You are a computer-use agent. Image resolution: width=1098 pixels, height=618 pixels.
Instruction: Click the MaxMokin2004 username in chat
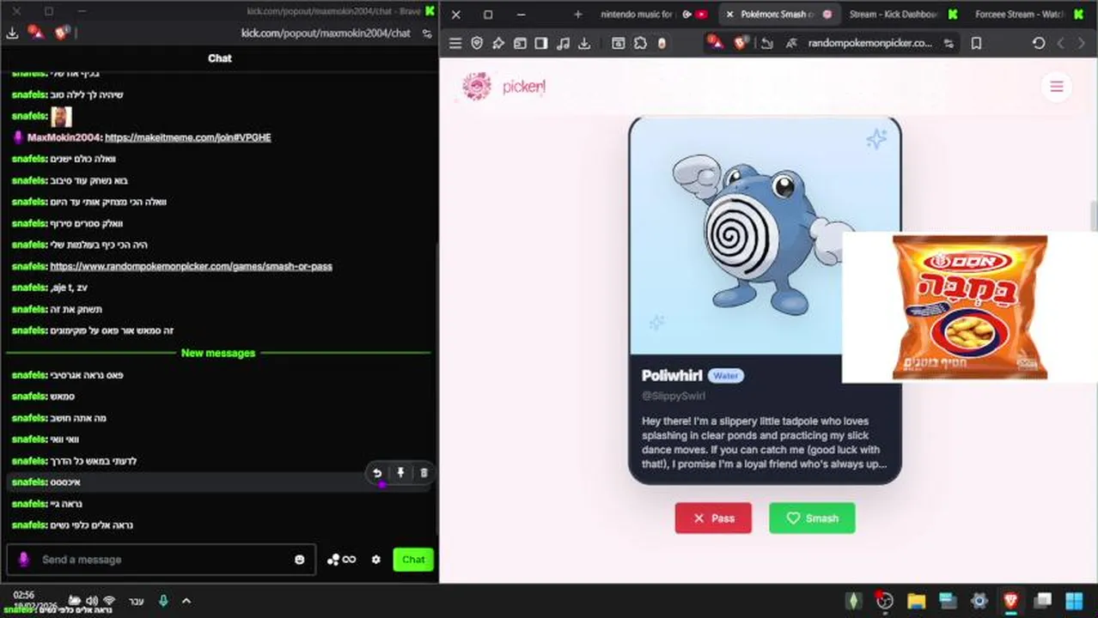[64, 137]
